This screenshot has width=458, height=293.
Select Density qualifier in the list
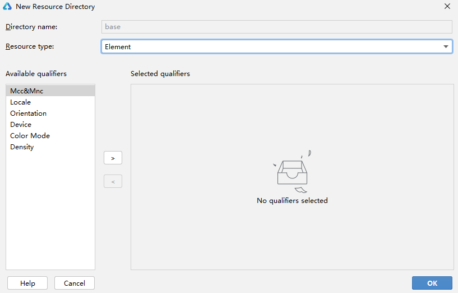[x=50, y=147]
